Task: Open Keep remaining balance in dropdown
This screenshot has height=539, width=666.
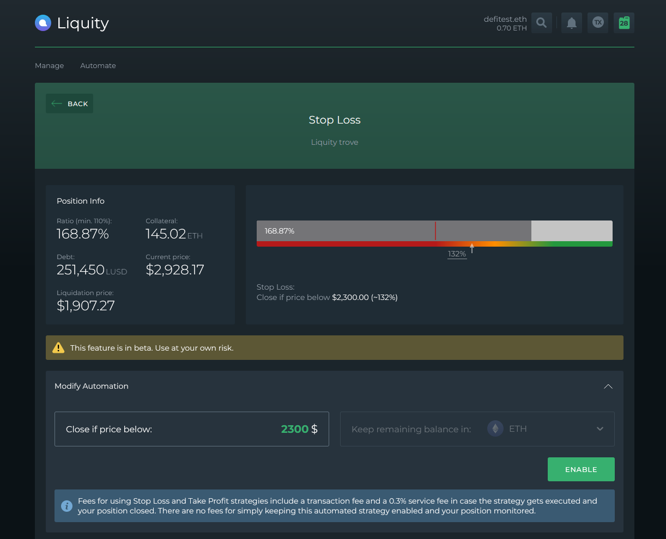Action: pos(477,429)
